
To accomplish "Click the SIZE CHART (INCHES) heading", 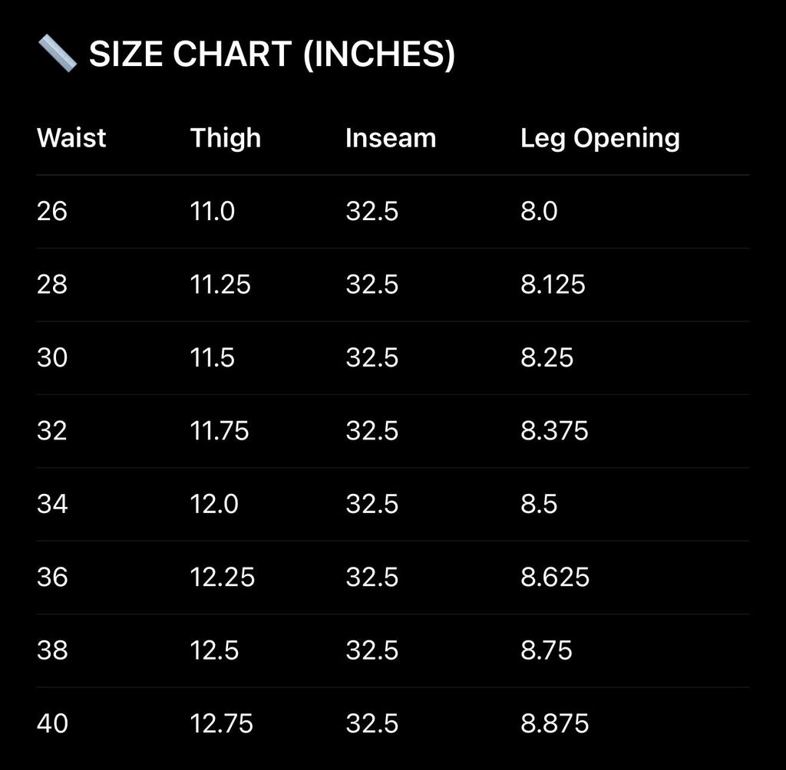I will click(272, 54).
